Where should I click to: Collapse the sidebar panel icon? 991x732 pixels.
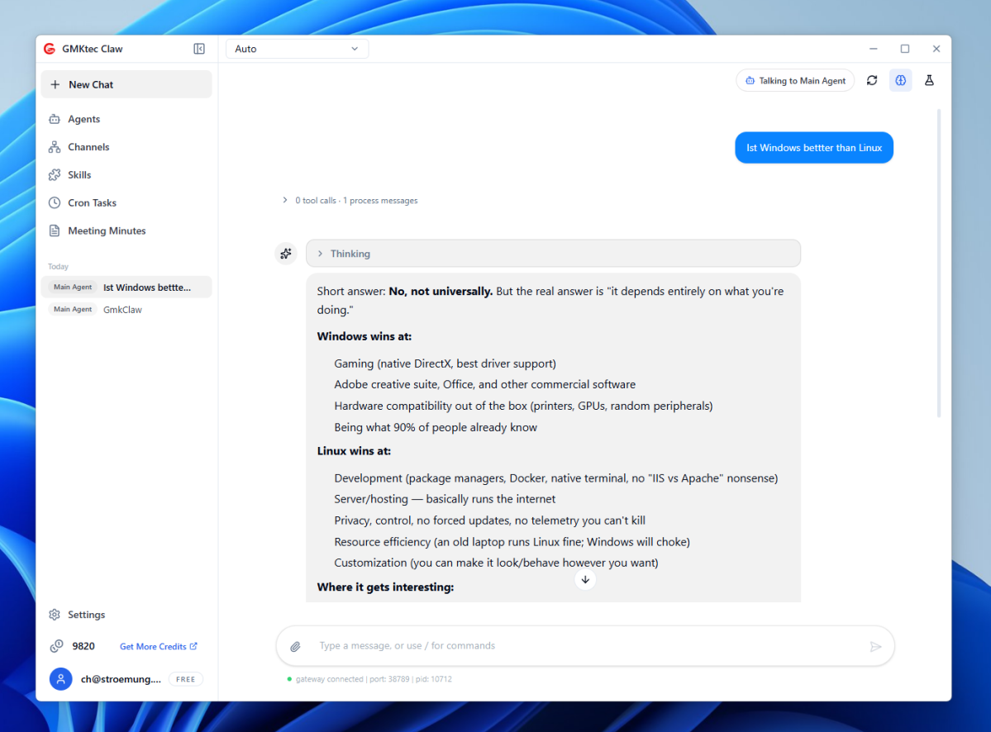[x=199, y=49]
